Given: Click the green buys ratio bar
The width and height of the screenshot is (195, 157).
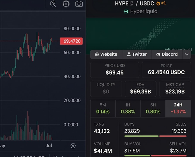Looking at the screenshot, I should coord(141,136).
